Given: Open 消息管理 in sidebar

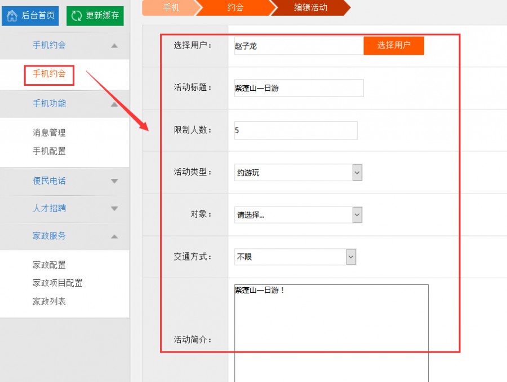Looking at the screenshot, I should (x=49, y=133).
